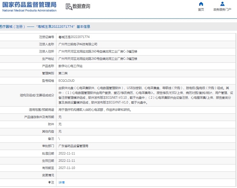Click the 适用范围/预期用途 value text
The image size is (237, 188).
95,110
